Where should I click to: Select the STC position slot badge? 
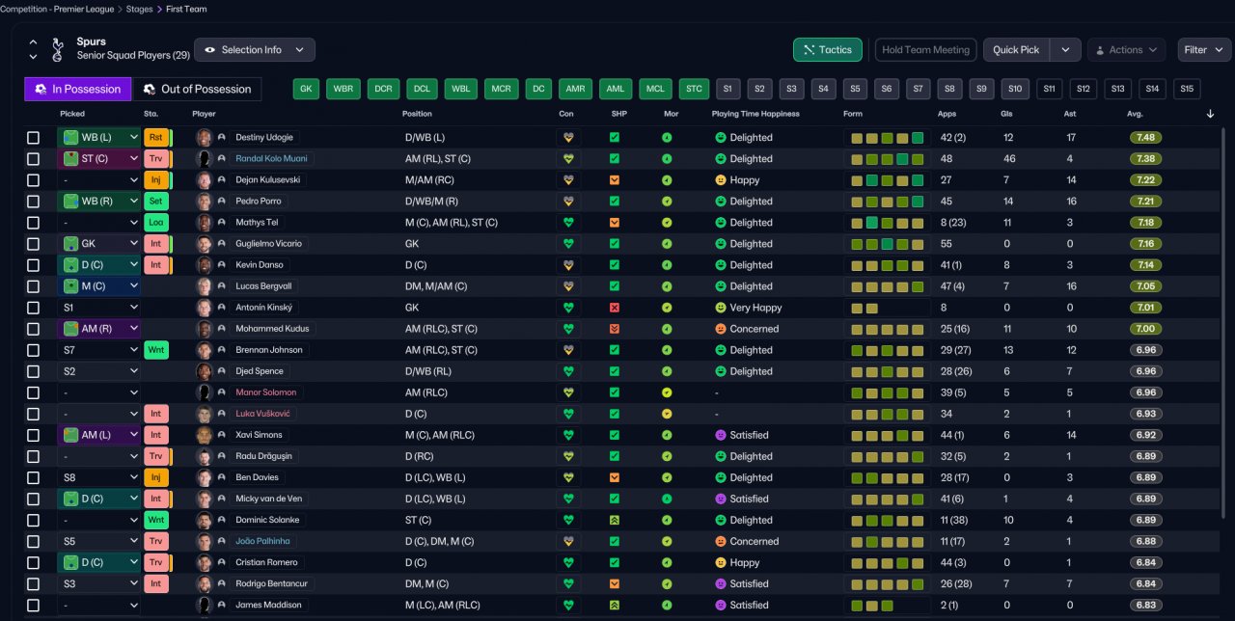coord(694,89)
